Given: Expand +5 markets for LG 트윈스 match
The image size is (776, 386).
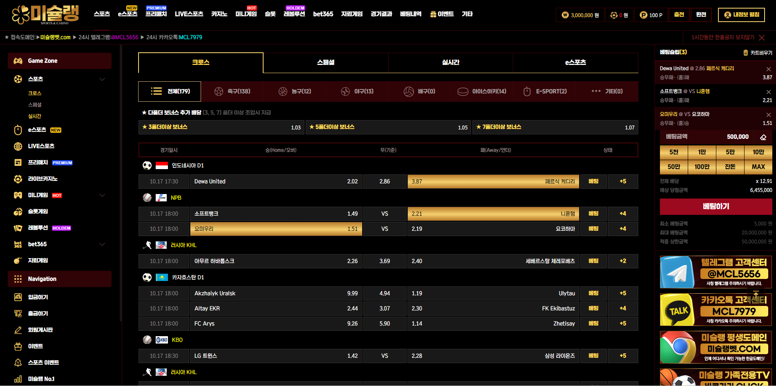Looking at the screenshot, I should coord(623,356).
